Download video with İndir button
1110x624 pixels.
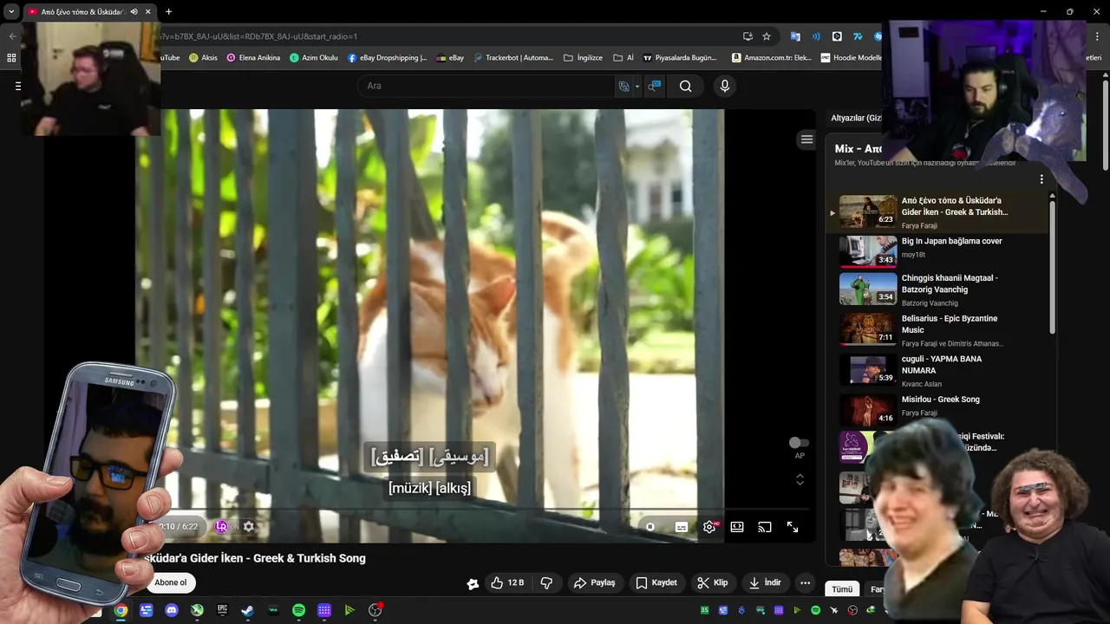pyautogui.click(x=765, y=582)
